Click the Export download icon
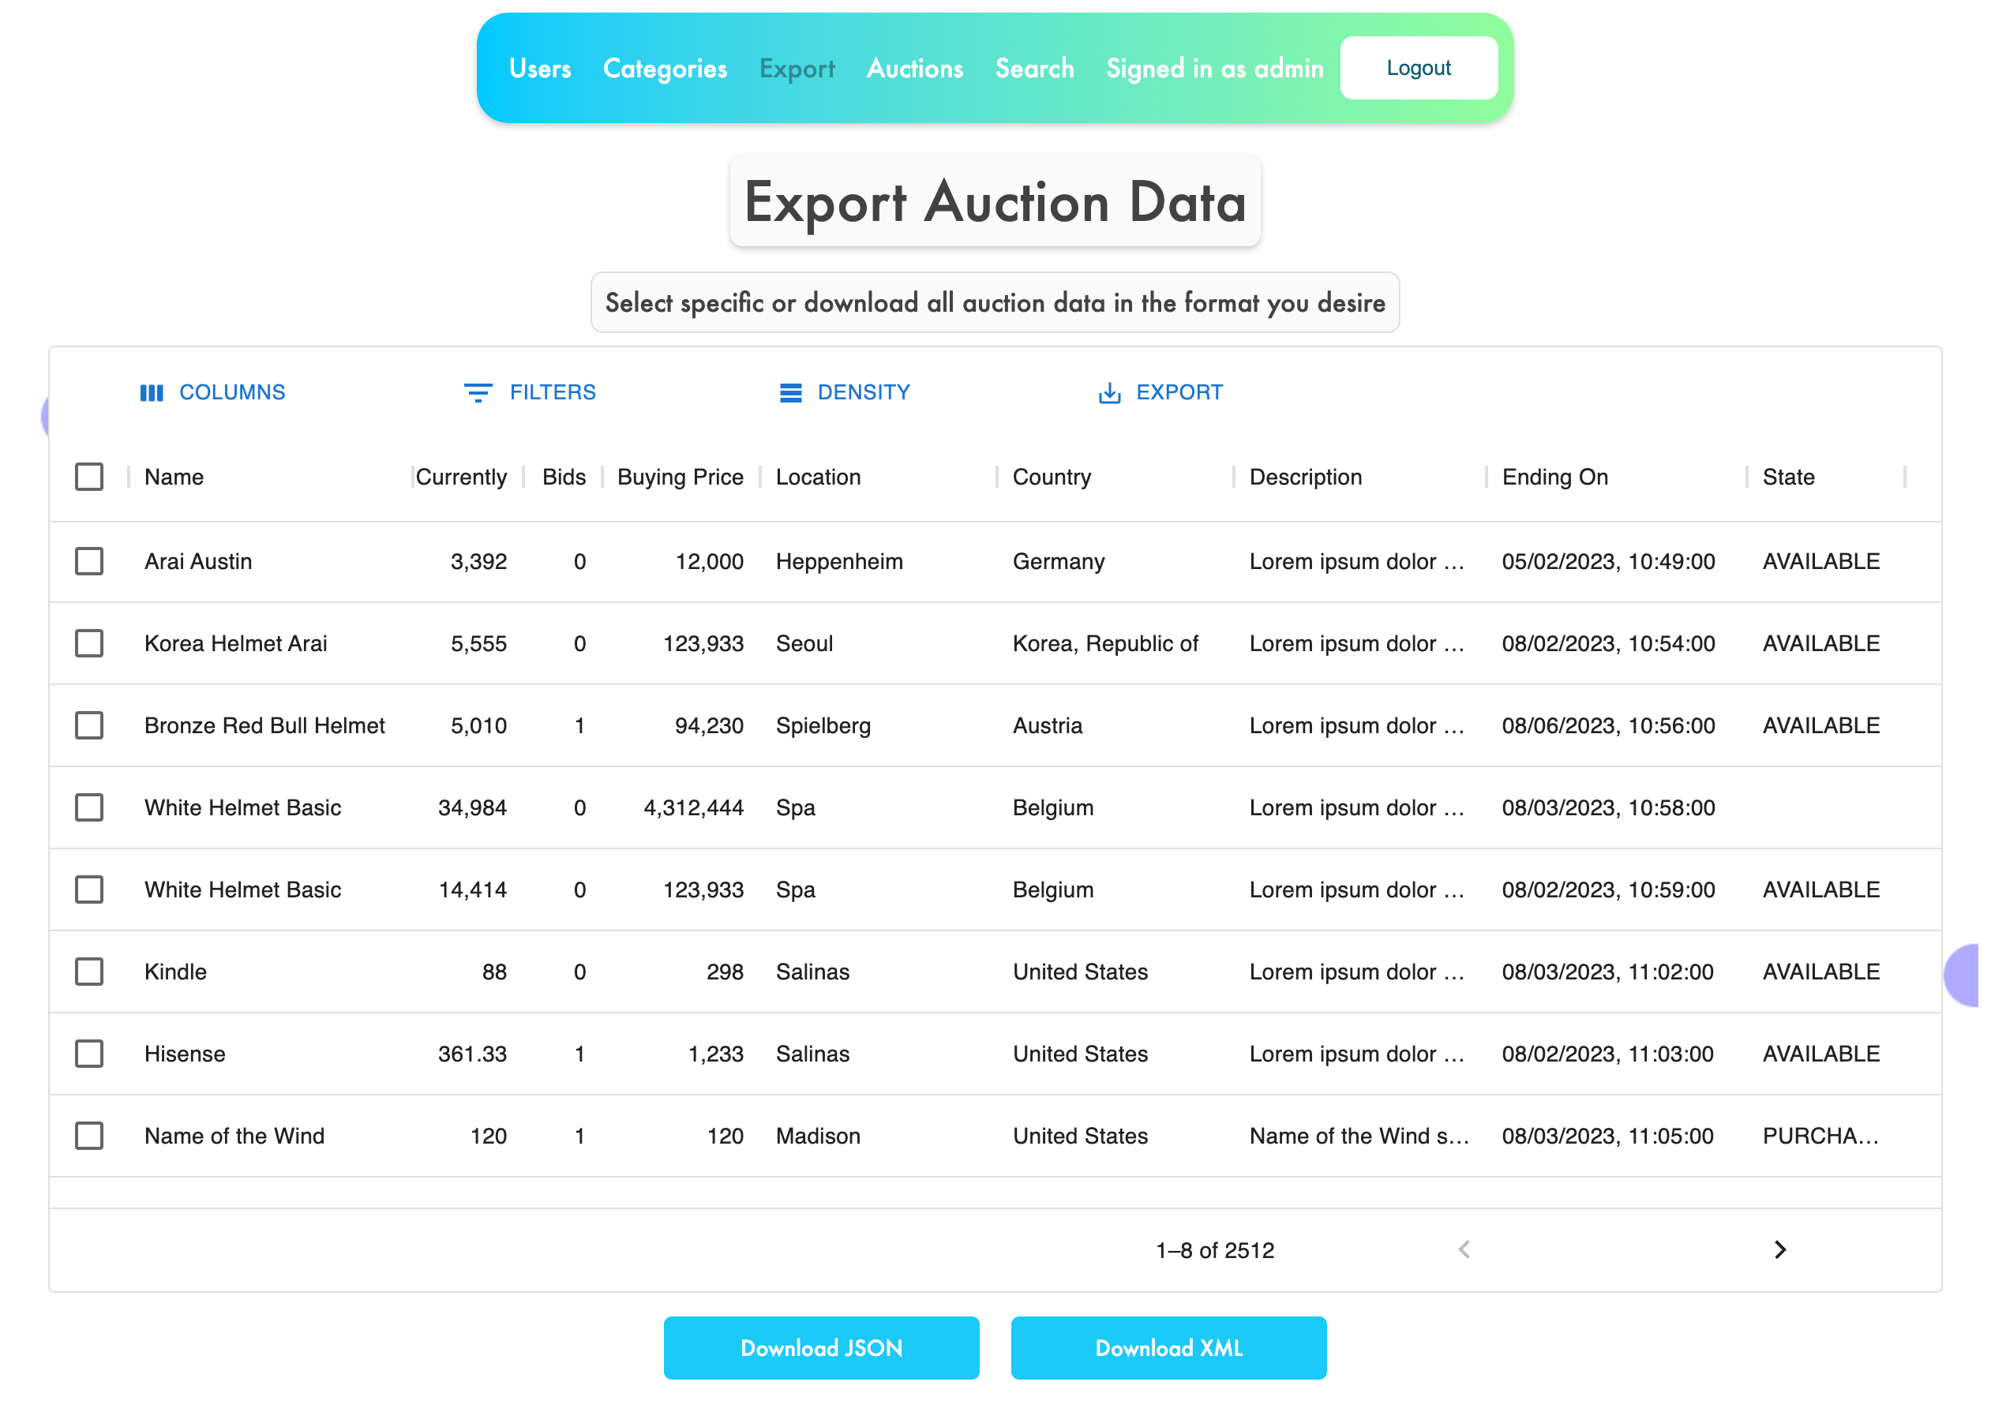The image size is (1991, 1408). tap(1109, 393)
